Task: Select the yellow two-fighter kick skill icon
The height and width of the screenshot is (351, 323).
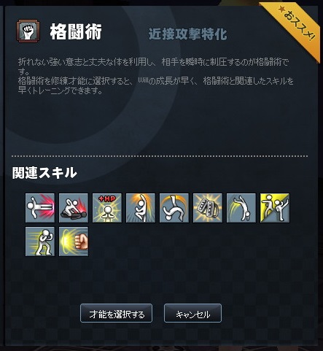Action: 275,208
